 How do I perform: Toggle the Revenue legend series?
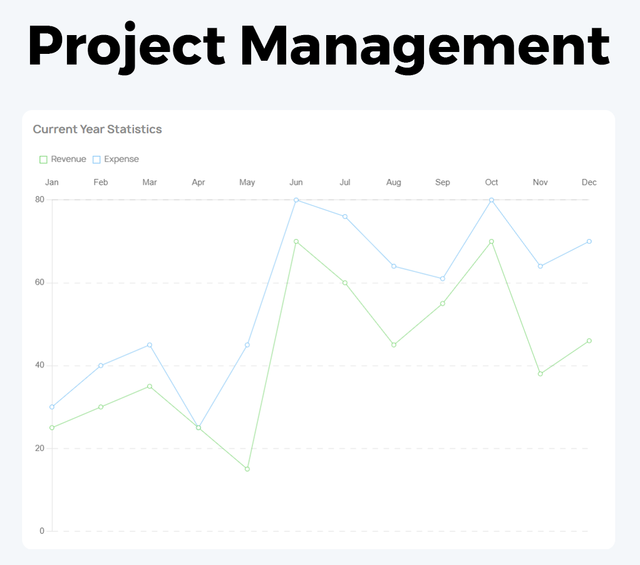pos(68,159)
